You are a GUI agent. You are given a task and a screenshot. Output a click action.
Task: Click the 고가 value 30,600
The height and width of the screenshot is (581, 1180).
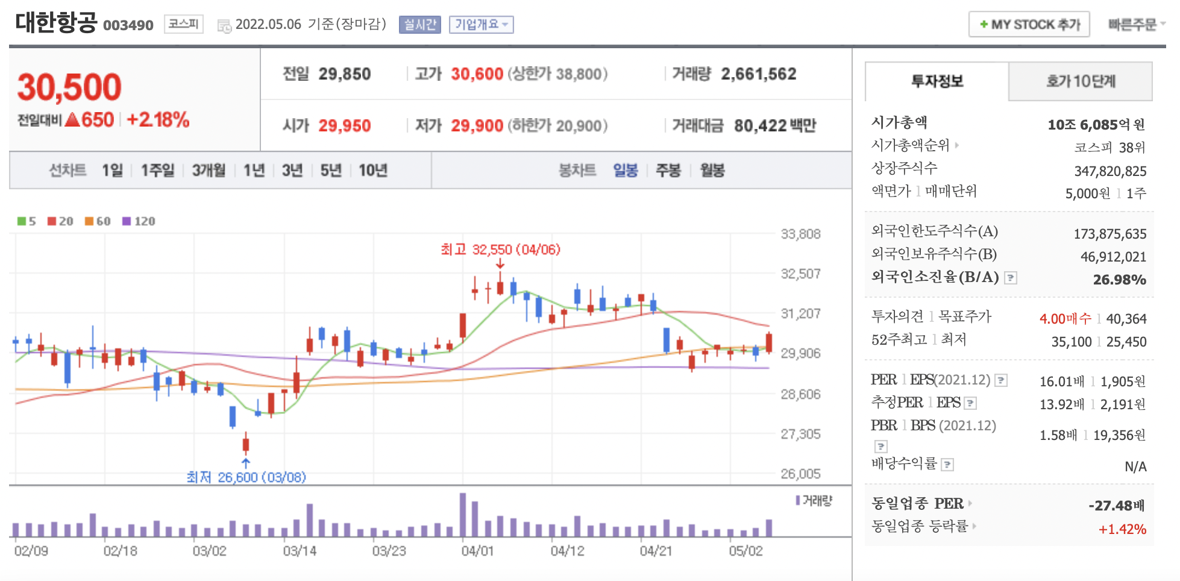[x=477, y=74]
